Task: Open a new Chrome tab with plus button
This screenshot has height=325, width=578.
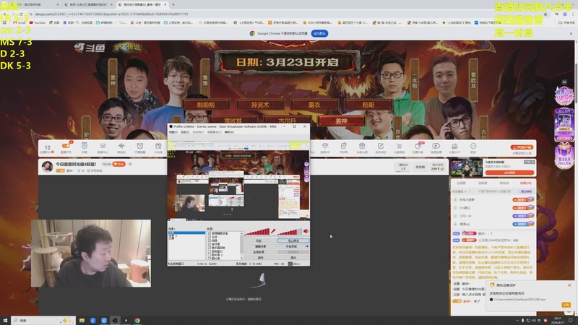Action: pyautogui.click(x=173, y=4)
